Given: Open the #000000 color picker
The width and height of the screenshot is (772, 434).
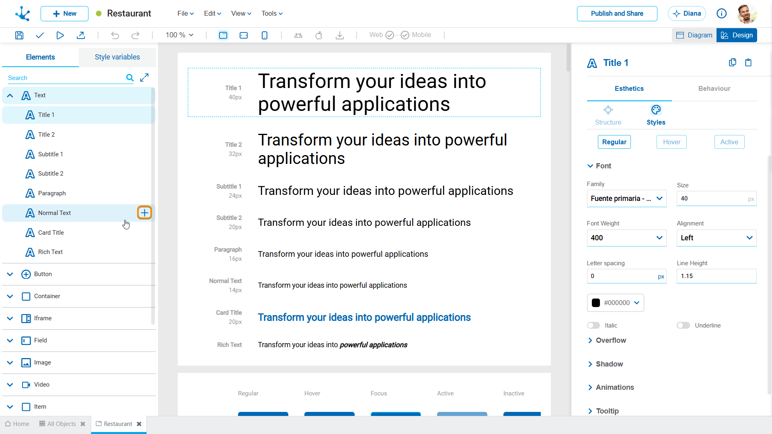Looking at the screenshot, I should [x=615, y=303].
